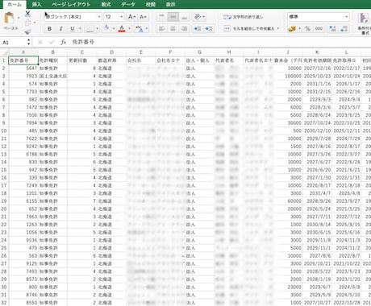This screenshot has height=306, width=371.
Task: Select capital value 60000 in row 19
Action: pos(288,201)
